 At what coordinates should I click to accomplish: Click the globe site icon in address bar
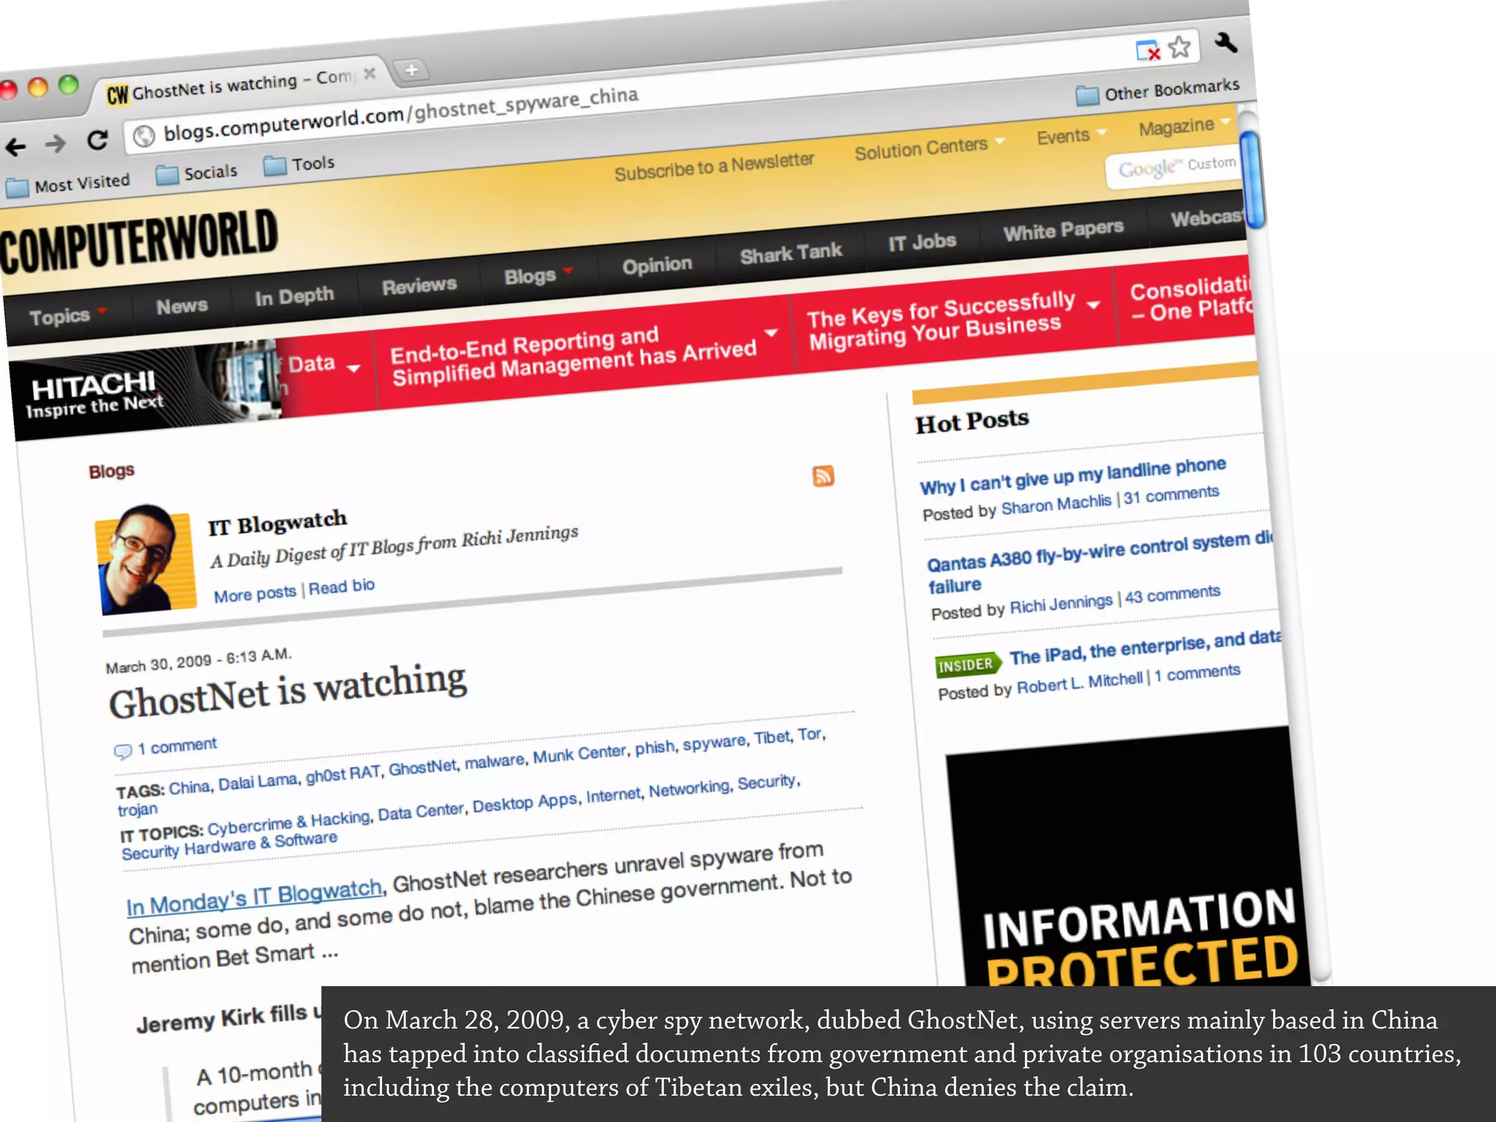click(144, 135)
